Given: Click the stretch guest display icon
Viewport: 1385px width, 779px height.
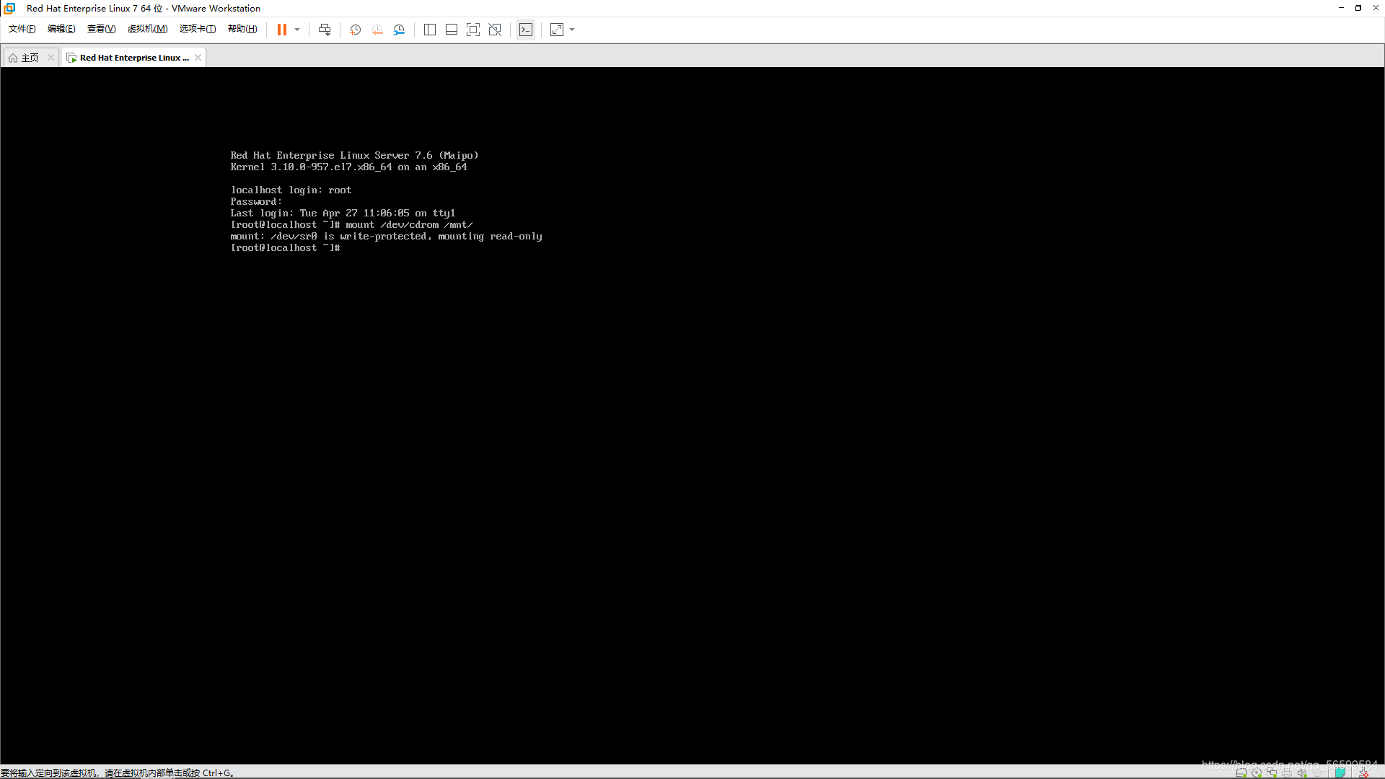Looking at the screenshot, I should 557,30.
